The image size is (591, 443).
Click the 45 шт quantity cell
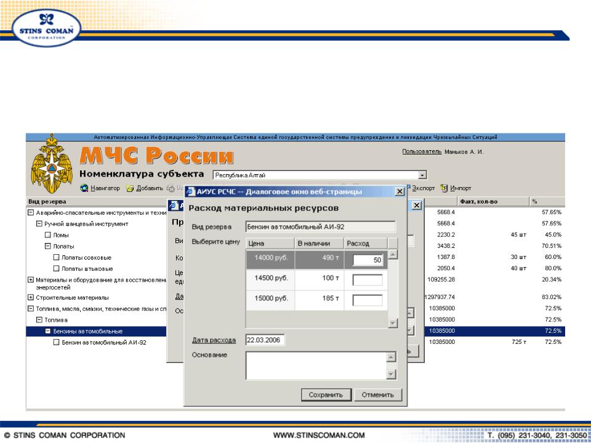coord(518,234)
